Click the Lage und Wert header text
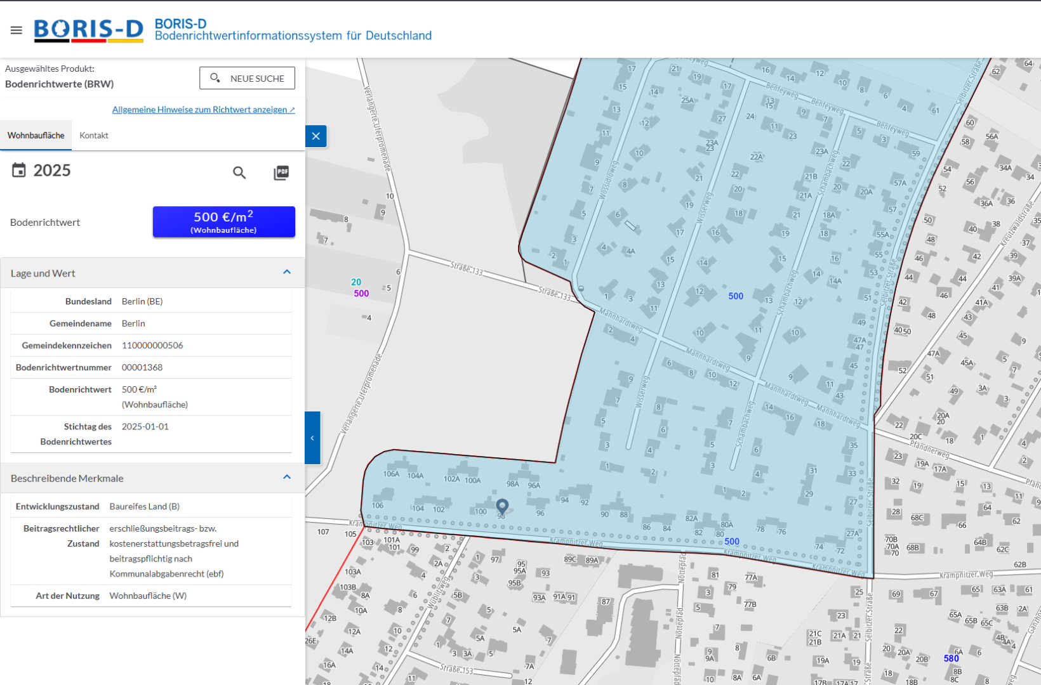The width and height of the screenshot is (1041, 685). pos(43,273)
